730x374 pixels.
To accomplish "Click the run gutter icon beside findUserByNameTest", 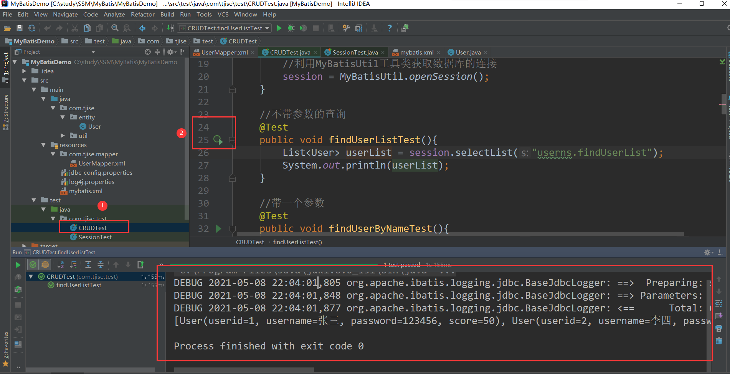I will coord(218,228).
